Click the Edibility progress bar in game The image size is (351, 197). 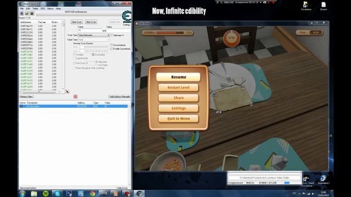170,33
